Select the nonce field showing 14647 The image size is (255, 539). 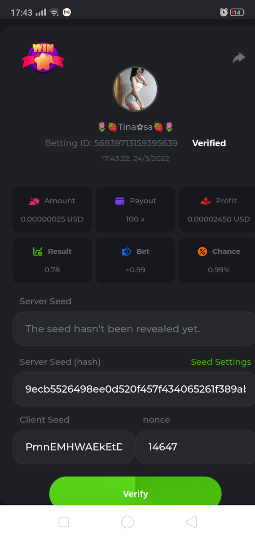tap(195, 447)
